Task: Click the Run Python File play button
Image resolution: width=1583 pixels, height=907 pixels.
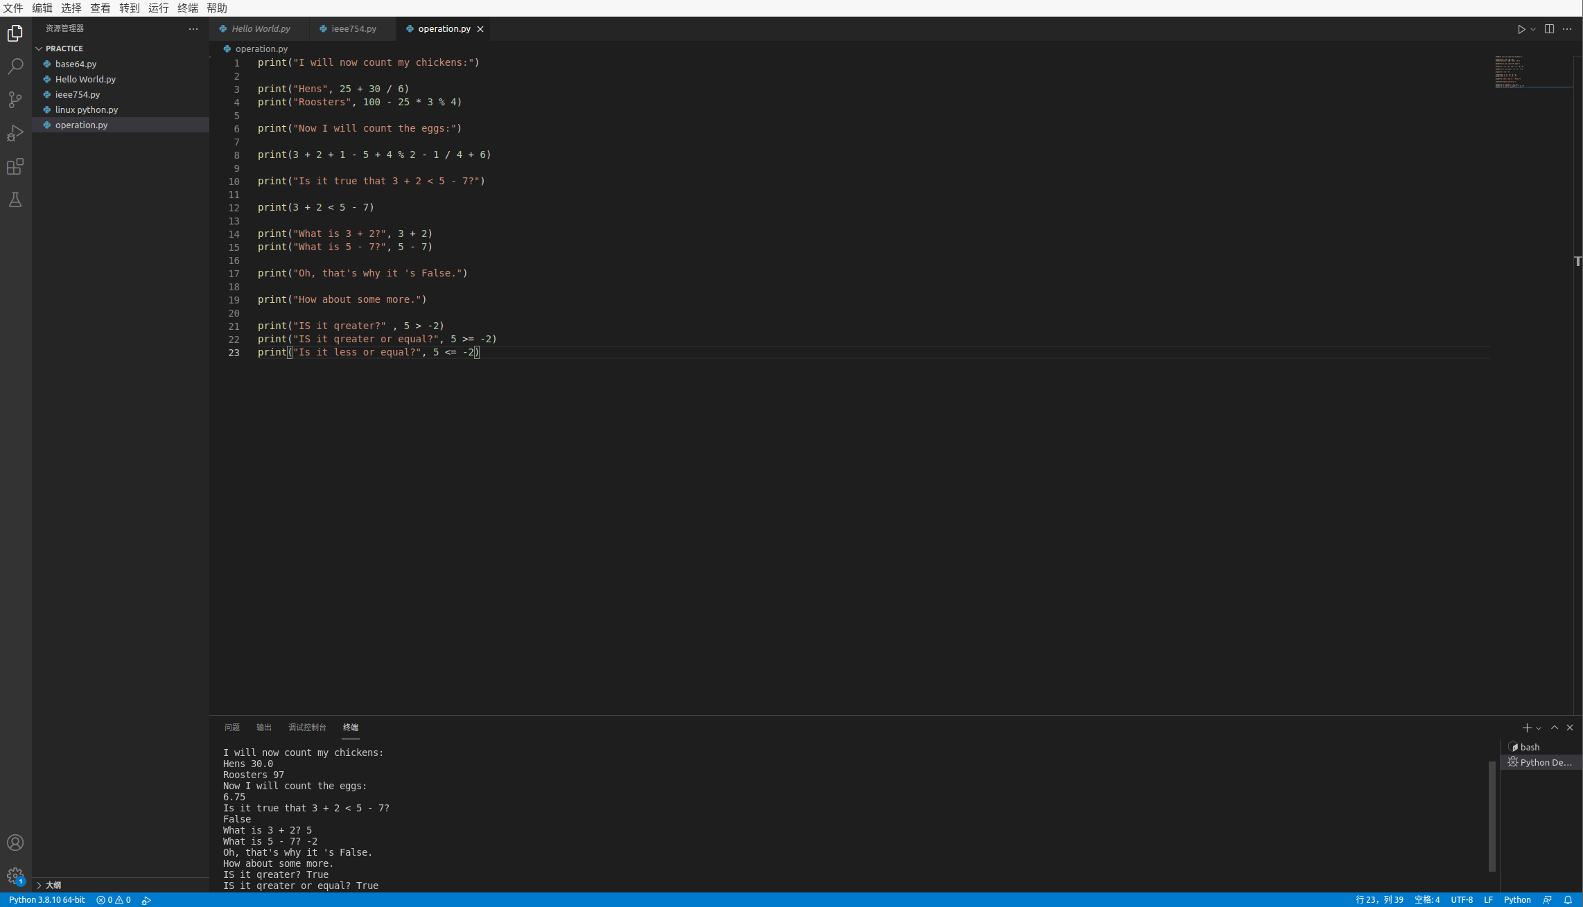Action: coord(1521,29)
